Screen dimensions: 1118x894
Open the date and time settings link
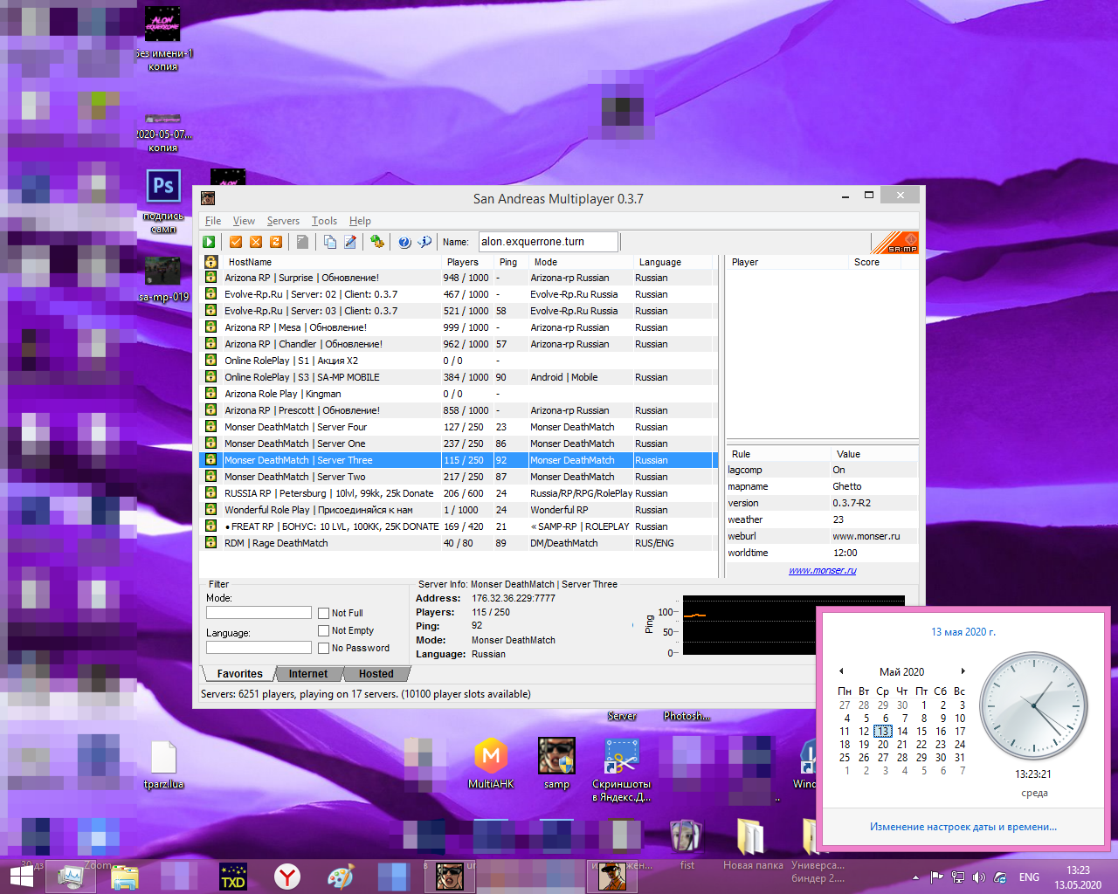pos(963,827)
